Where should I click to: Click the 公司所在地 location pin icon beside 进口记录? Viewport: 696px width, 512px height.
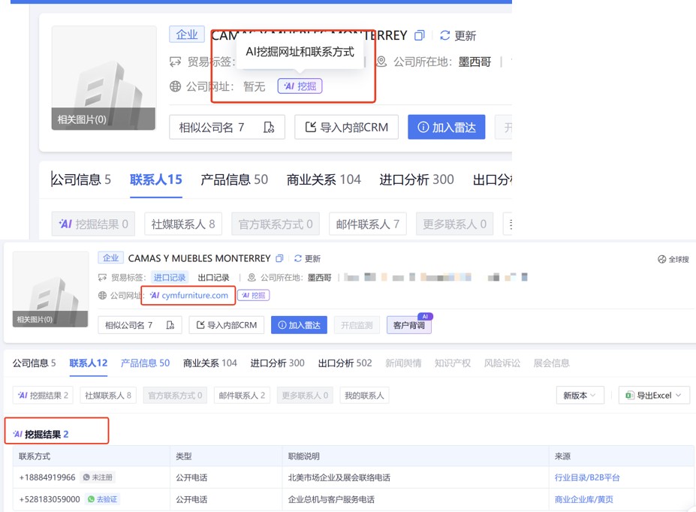[x=252, y=277]
